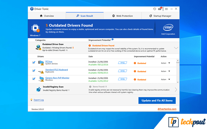Uncheck the PCI bus driver checkbox

click(34, 62)
